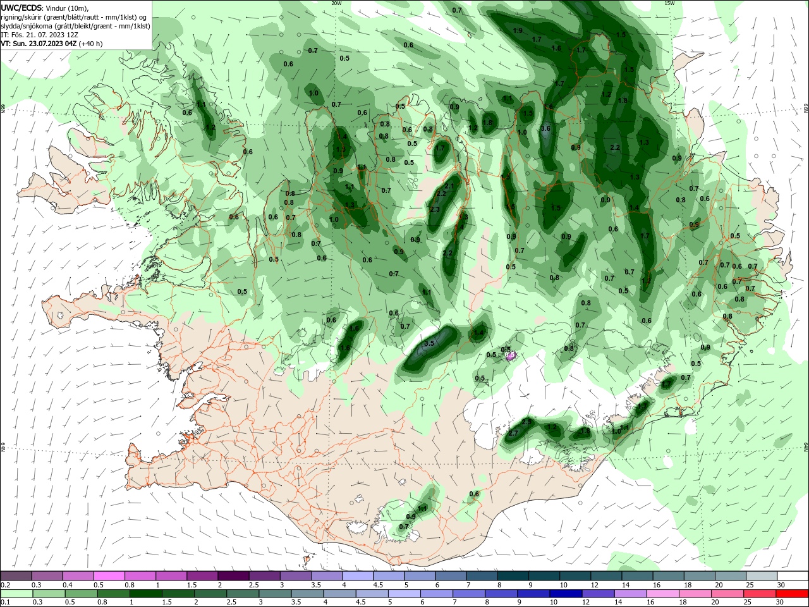This screenshot has height=607, width=809.
Task: Click the purple snow marker on the map
Action: point(511,356)
